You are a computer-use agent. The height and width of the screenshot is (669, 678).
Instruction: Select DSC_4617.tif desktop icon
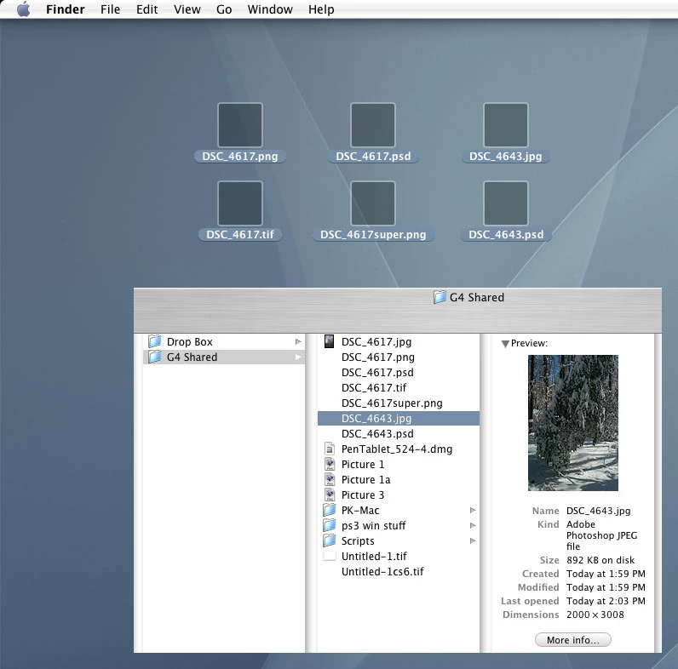[x=240, y=203]
